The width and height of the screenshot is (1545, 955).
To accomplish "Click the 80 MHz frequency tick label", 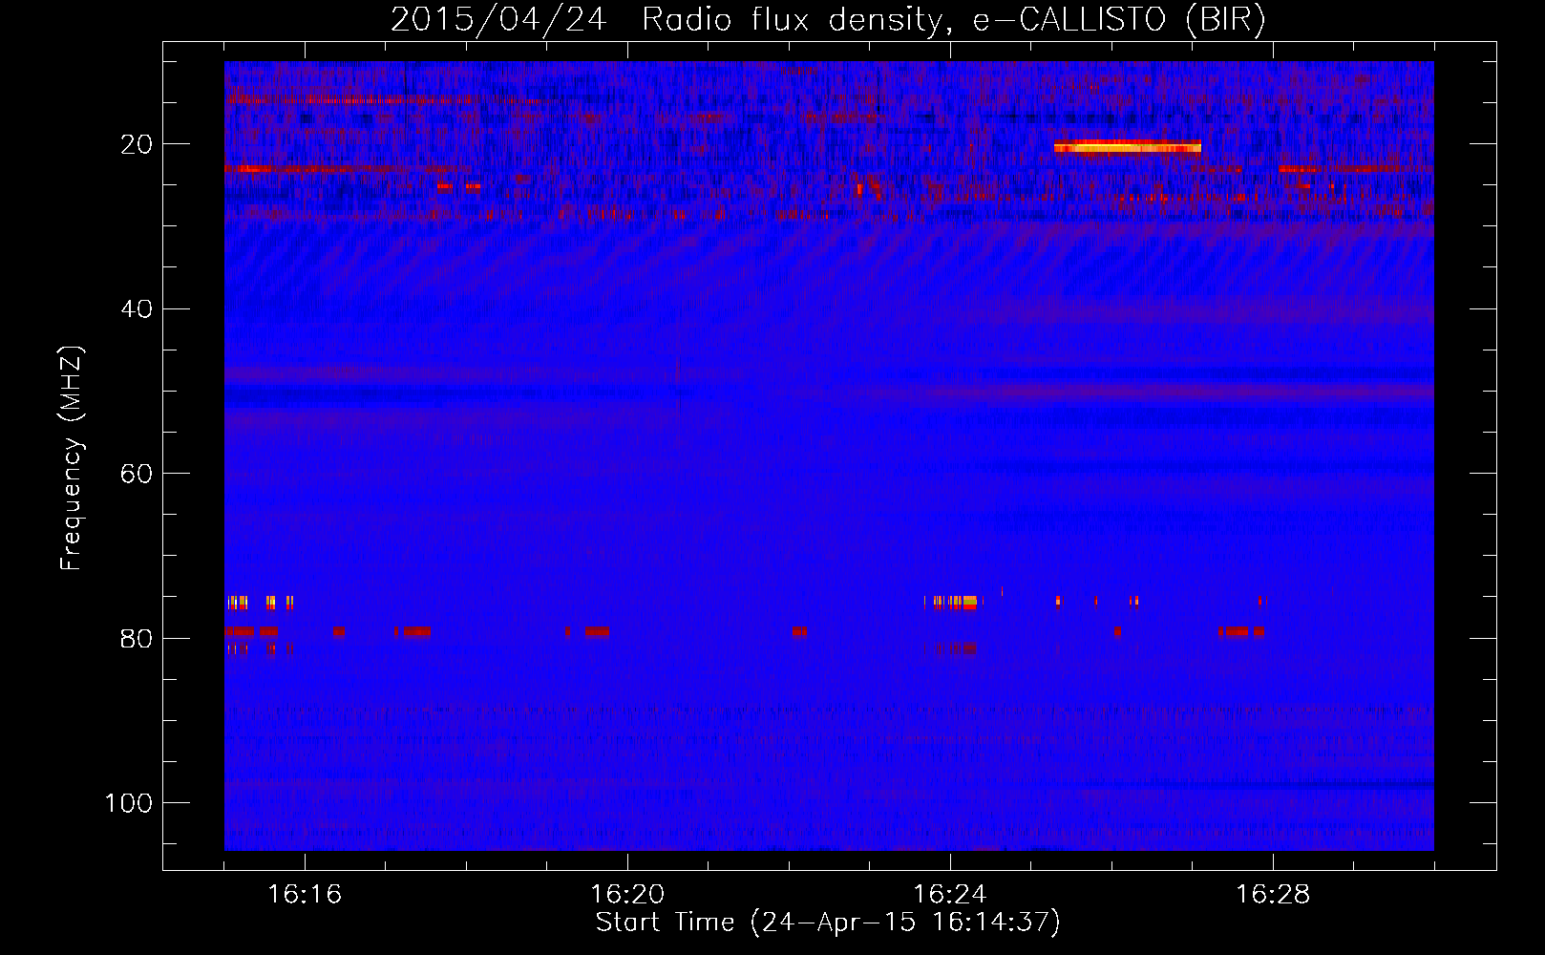I will click(x=138, y=639).
